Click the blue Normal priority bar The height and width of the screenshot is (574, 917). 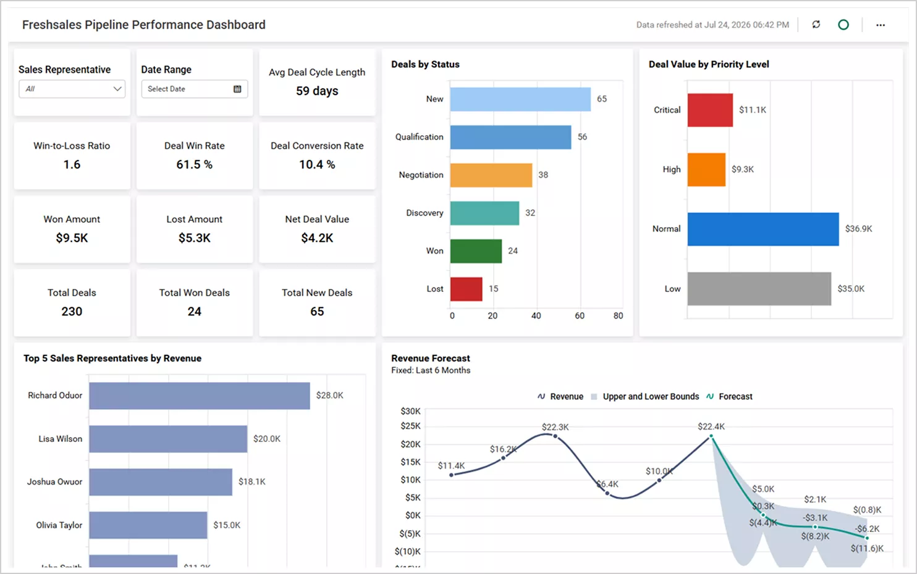pyautogui.click(x=763, y=229)
